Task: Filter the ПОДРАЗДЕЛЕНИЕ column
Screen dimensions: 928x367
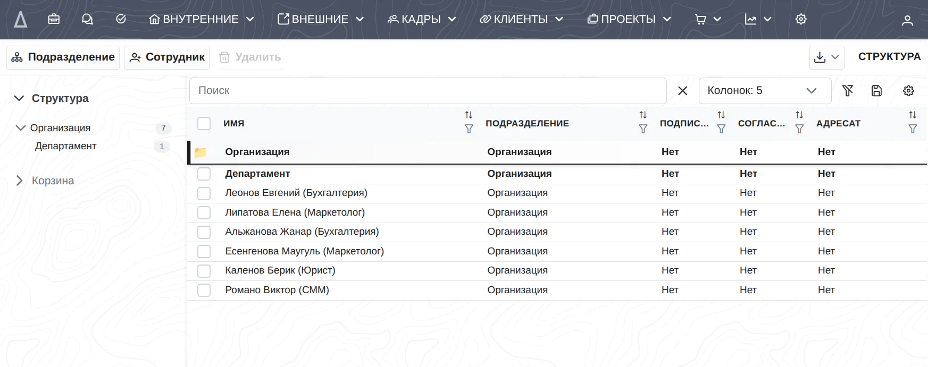Action: coord(643,129)
